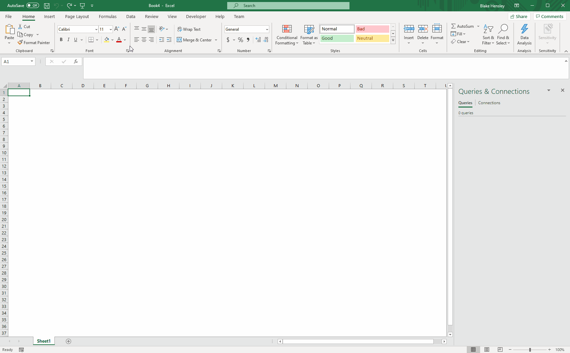The height and width of the screenshot is (353, 570).
Task: Run AutoSum
Action: [463, 26]
